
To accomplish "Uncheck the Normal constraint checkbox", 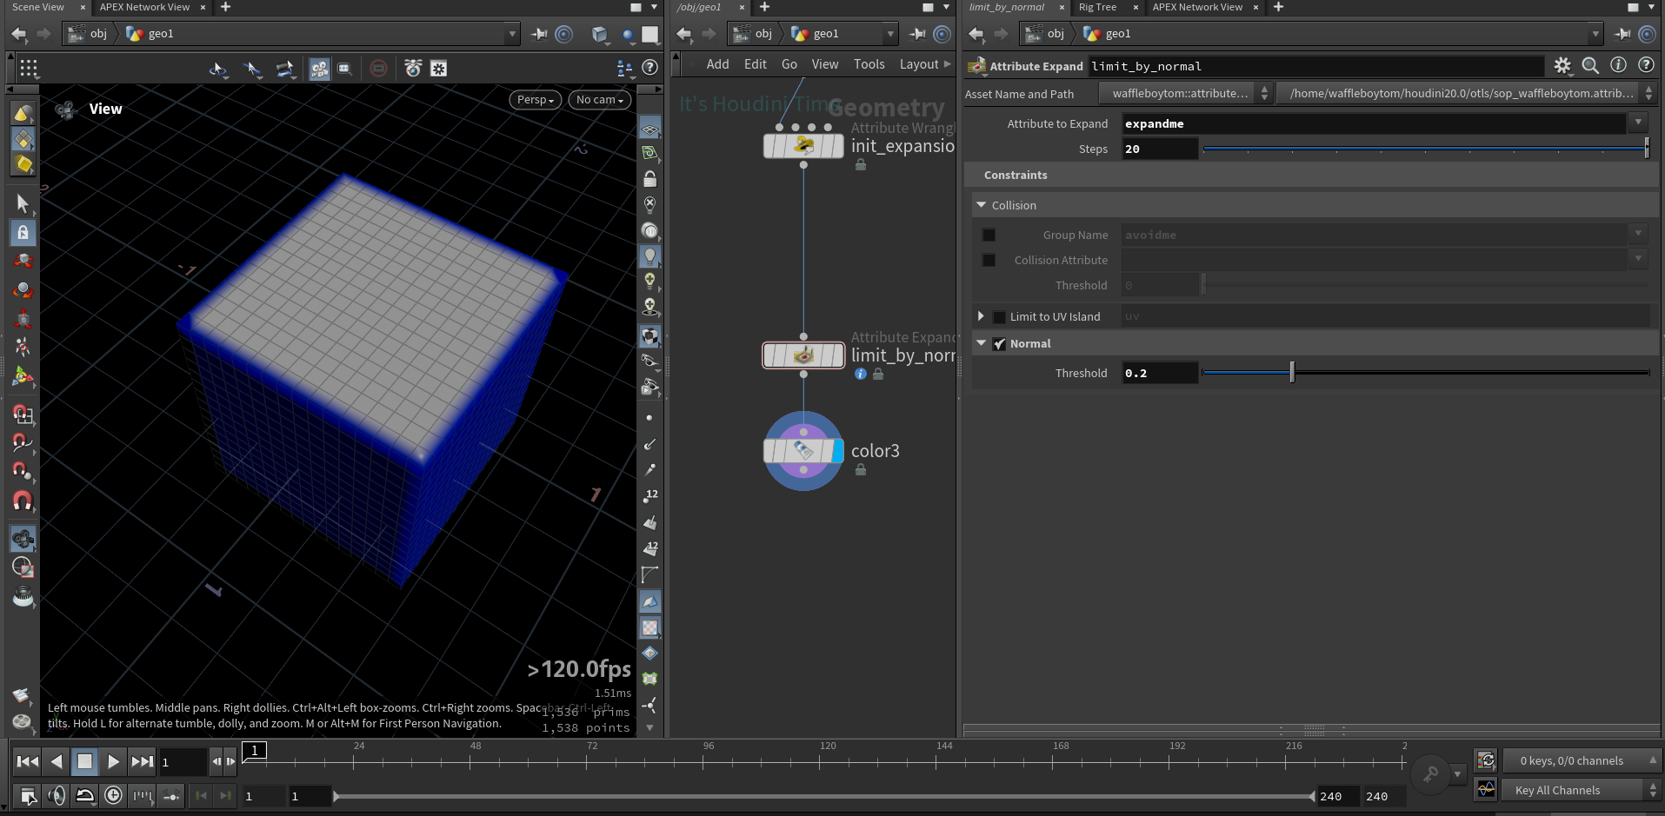I will click(x=1000, y=344).
